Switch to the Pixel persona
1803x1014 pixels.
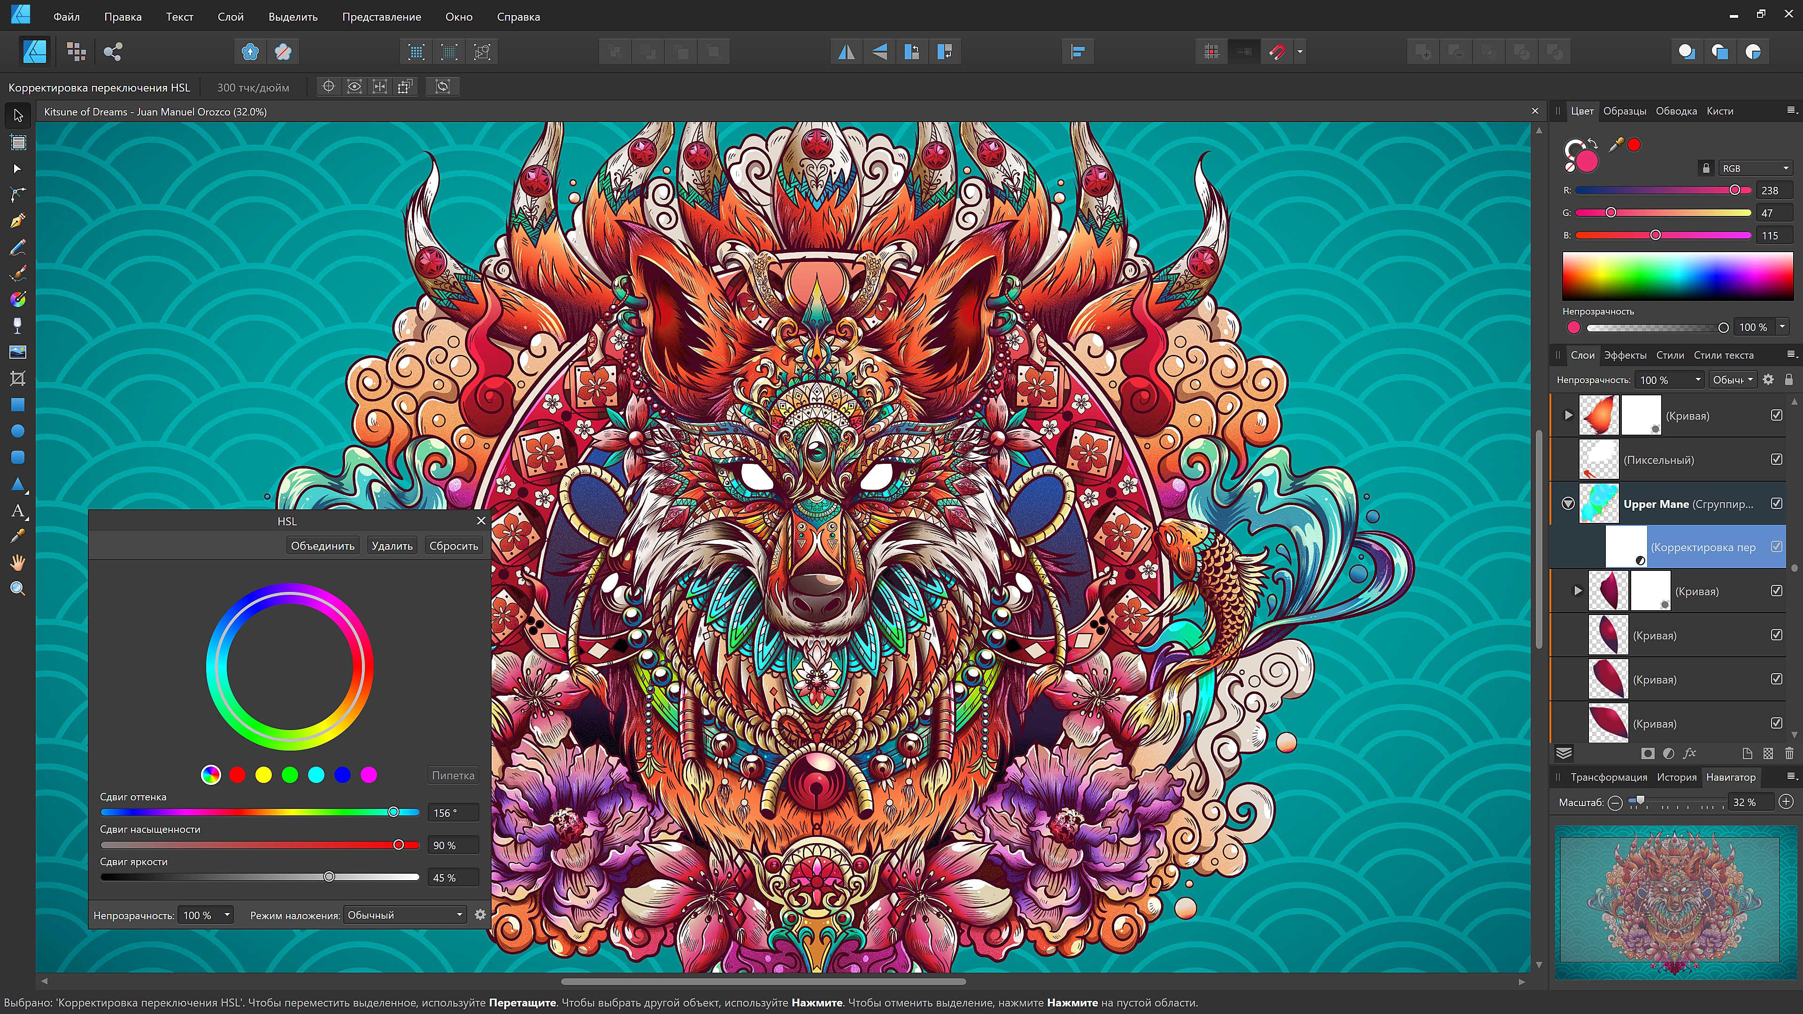pyautogui.click(x=76, y=51)
